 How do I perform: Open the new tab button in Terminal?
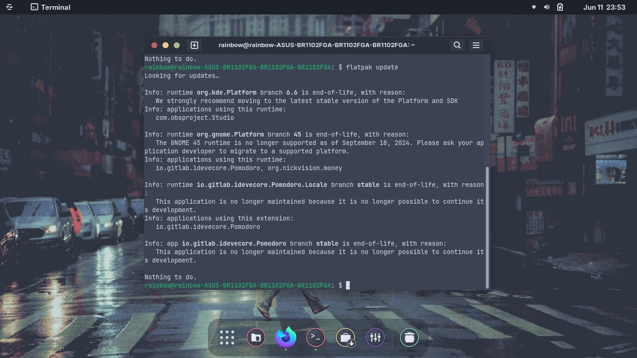194,45
